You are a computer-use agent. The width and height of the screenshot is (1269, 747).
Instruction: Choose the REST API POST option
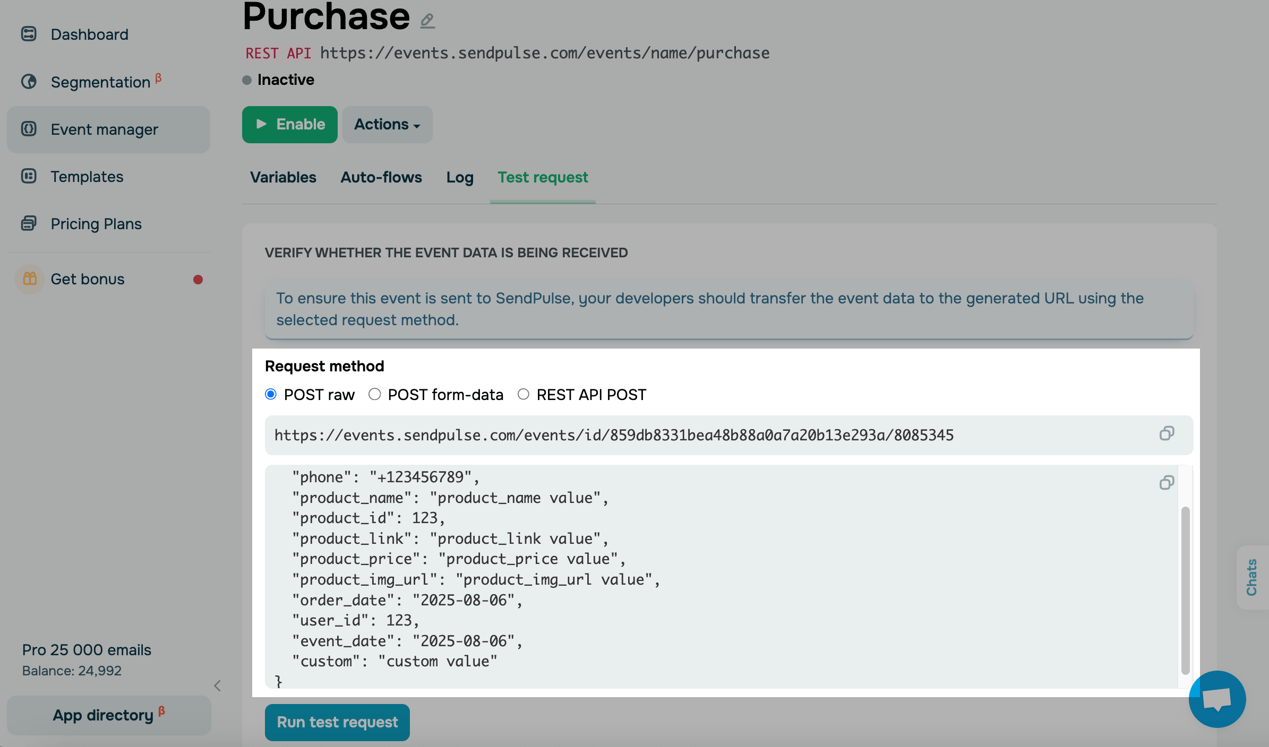[x=524, y=394]
